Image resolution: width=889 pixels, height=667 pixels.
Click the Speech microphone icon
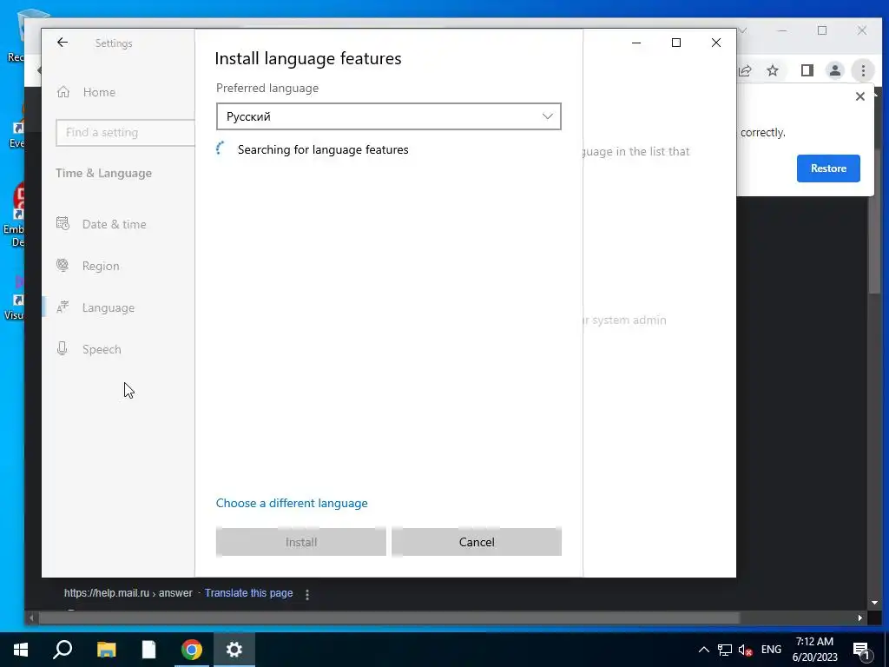(63, 348)
